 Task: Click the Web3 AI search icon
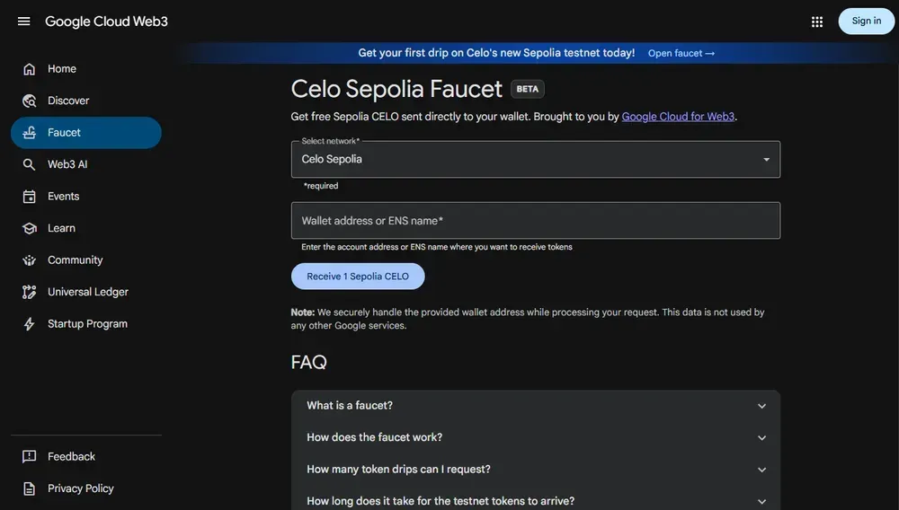point(30,164)
